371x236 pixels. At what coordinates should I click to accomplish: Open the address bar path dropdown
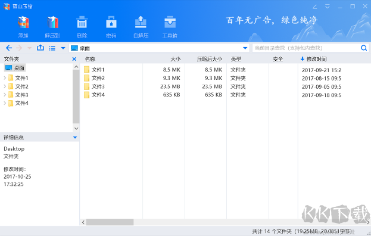click(245, 48)
